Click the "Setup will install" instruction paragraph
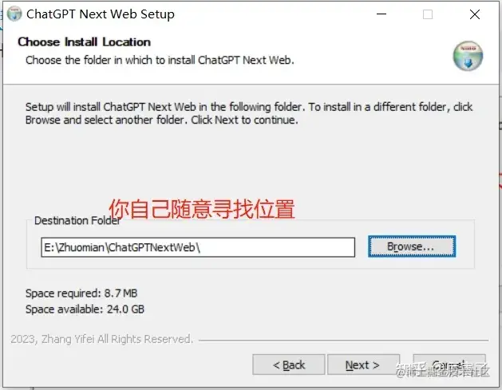 pyautogui.click(x=249, y=113)
